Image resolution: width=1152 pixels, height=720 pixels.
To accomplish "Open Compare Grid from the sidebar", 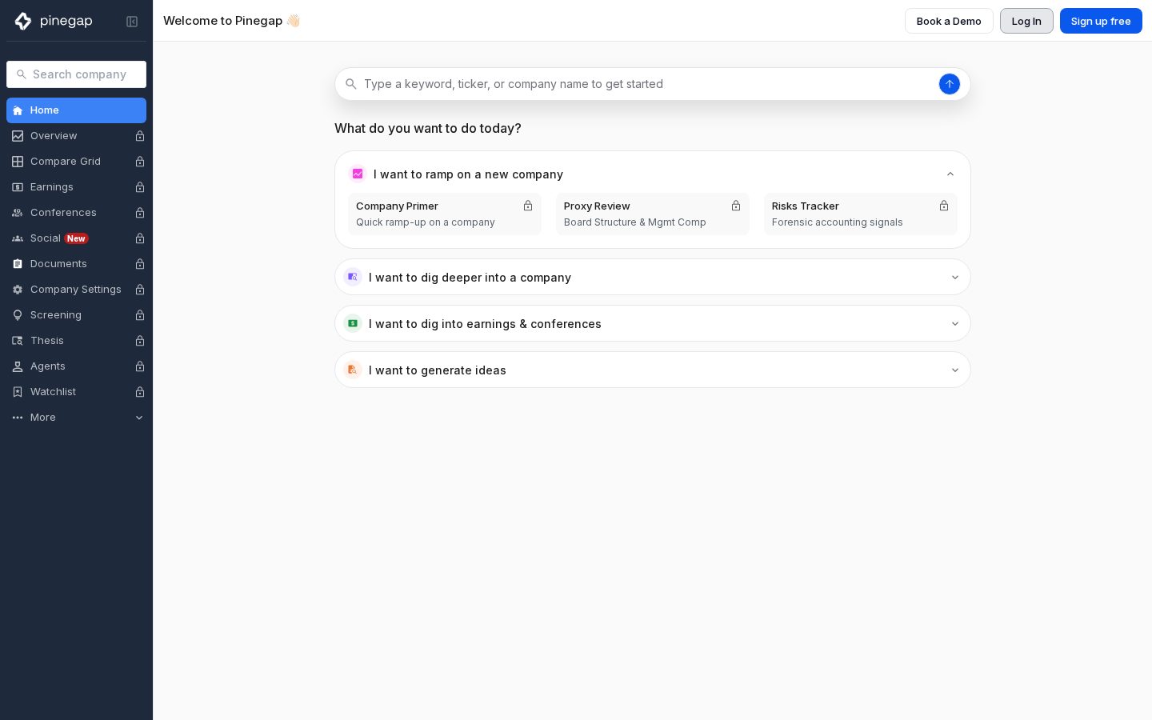I will point(76,162).
